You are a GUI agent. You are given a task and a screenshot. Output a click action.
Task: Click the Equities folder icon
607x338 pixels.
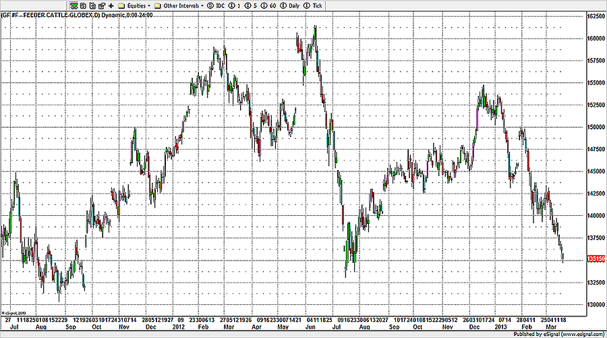[121, 5]
